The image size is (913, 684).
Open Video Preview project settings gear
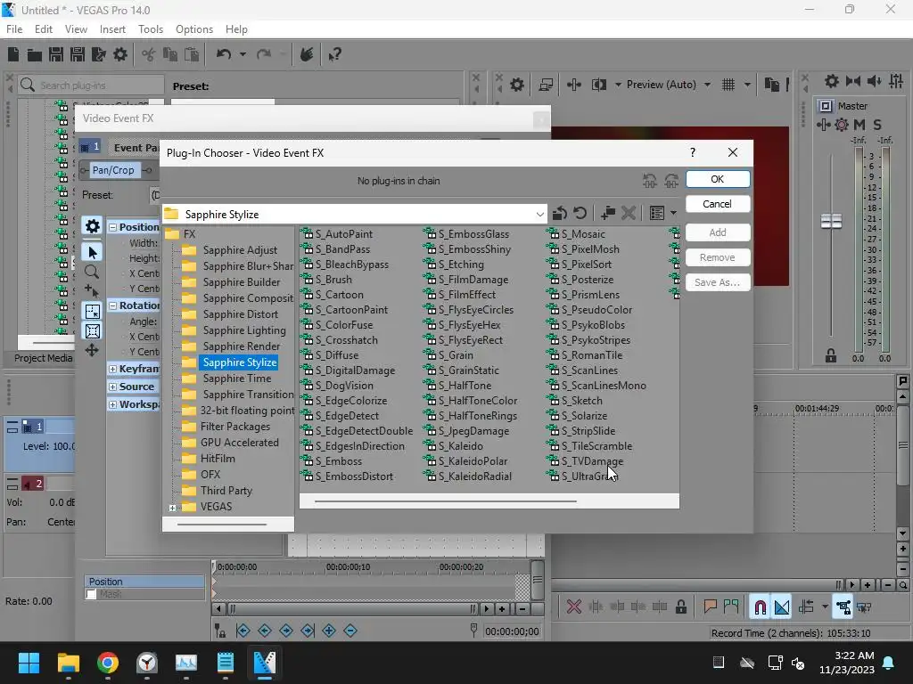click(516, 85)
